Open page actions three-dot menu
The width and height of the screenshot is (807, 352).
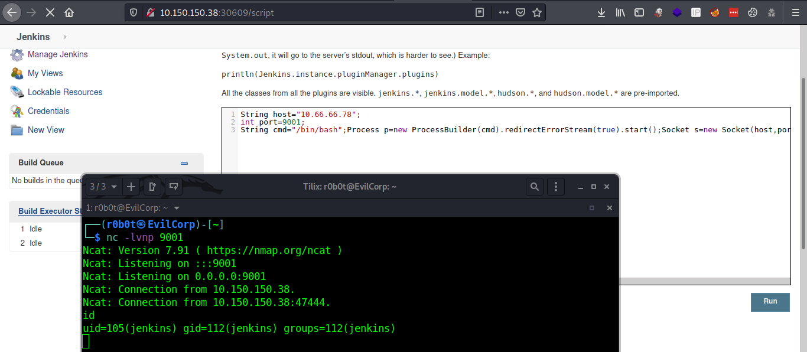tap(503, 12)
